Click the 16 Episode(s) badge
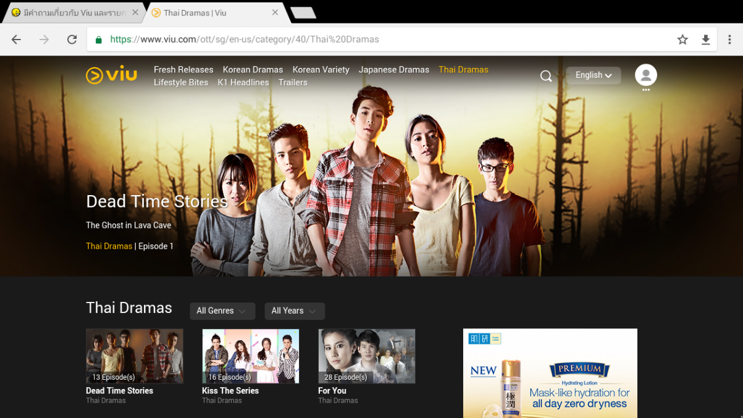Viewport: 743px width, 418px height. [230, 377]
